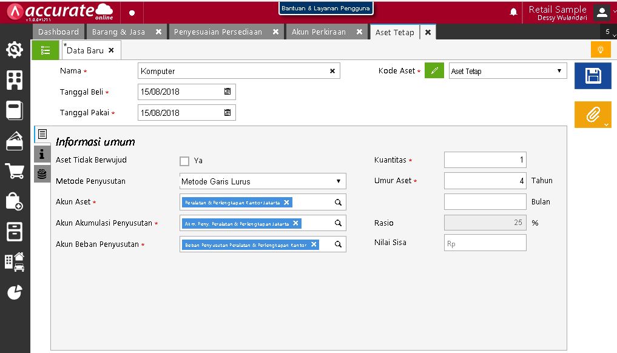The height and width of the screenshot is (353, 617).
Task: Open the shopping cart sidebar module
Action: (15, 171)
